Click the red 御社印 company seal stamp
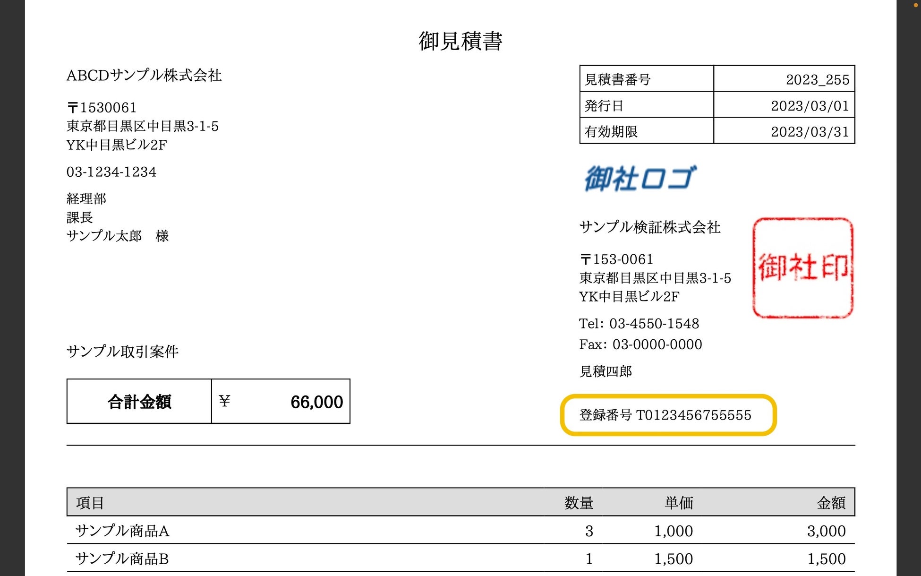921x576 pixels. 803,267
